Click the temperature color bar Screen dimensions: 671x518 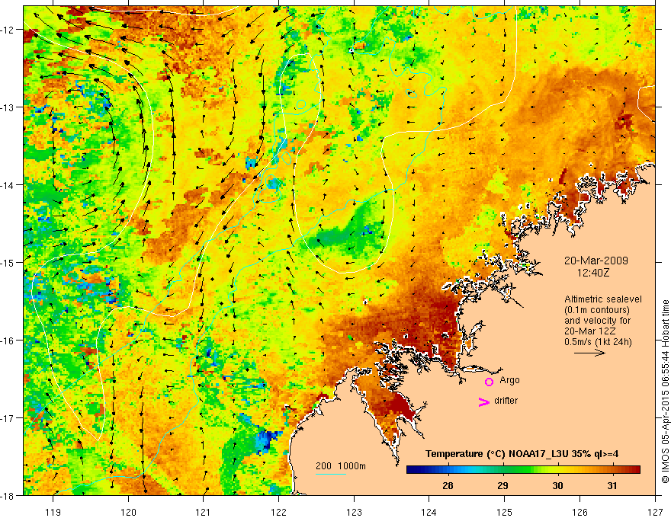tap(523, 470)
